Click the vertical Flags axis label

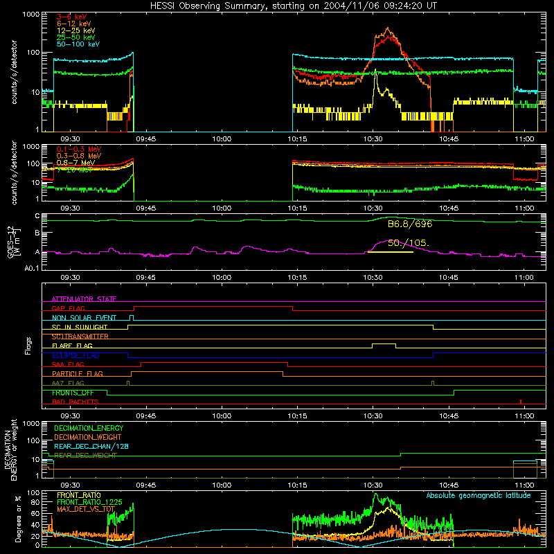pyautogui.click(x=28, y=346)
